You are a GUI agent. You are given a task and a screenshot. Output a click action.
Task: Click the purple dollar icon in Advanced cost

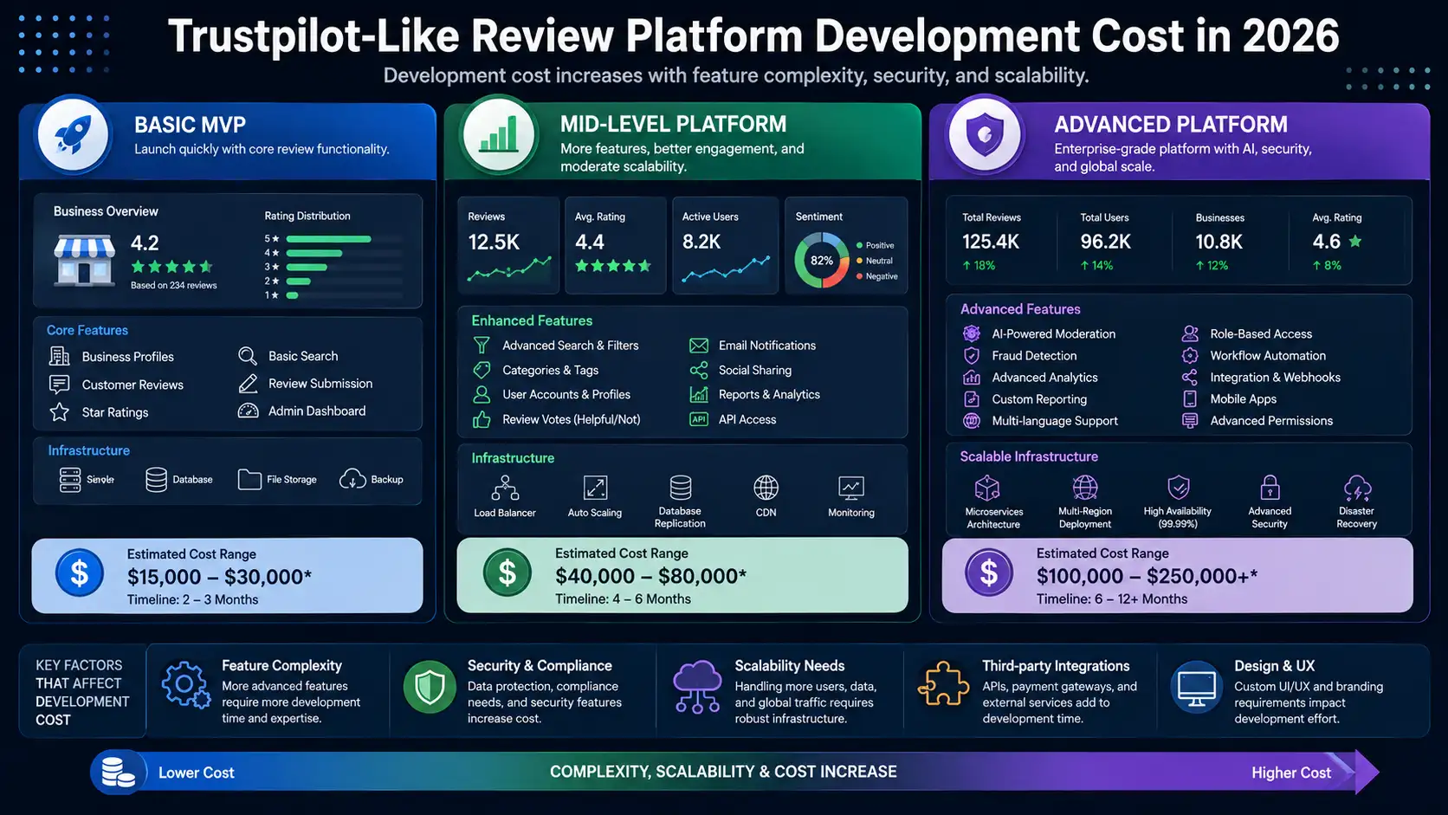click(988, 572)
